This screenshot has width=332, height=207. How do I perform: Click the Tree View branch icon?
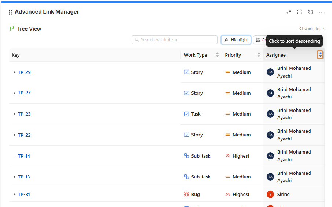coord(12,29)
